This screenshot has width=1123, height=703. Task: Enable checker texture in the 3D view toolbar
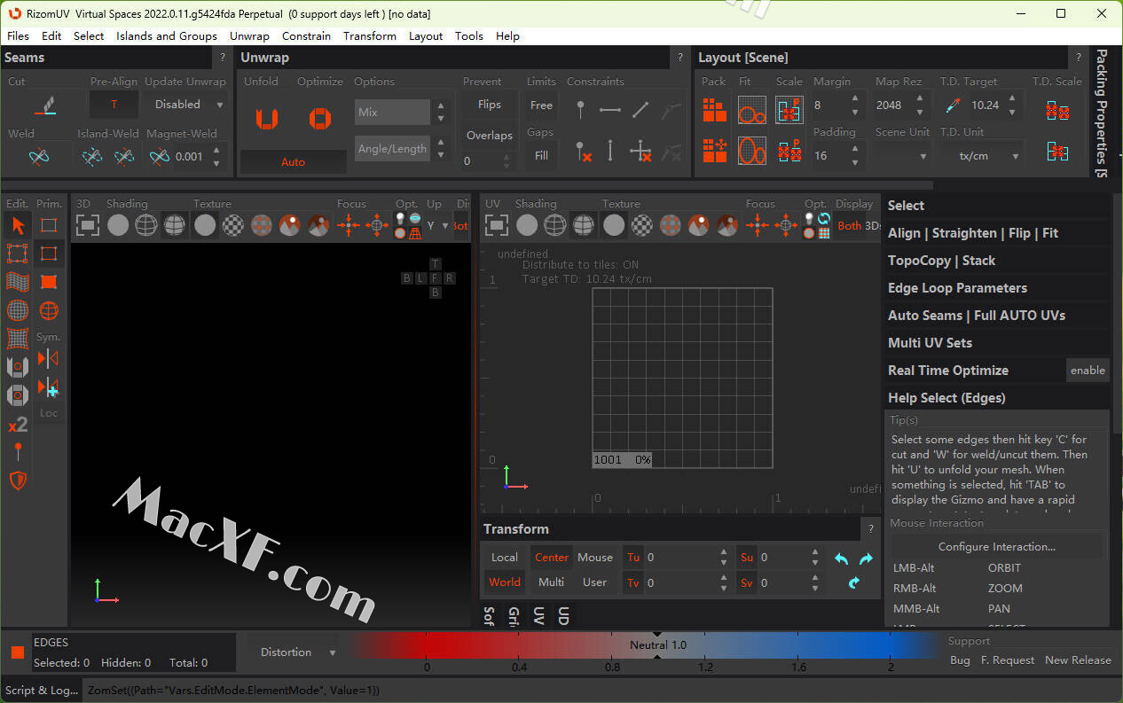233,225
